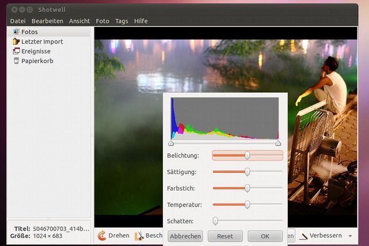This screenshot has height=246, width=369.
Task: Open the Papierkorb trash icon
Action: 16,61
